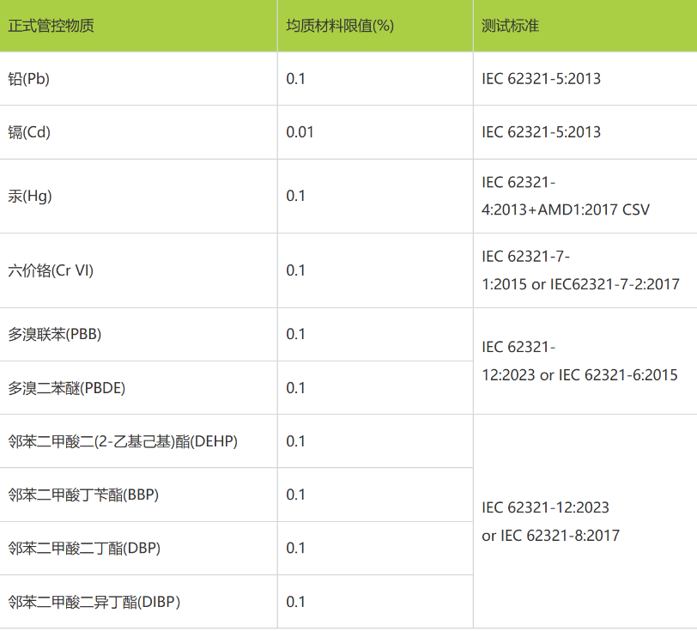Select the 邻苯二甲酸丁苄酯(BBP) entry
Image resolution: width=697 pixels, height=631 pixels.
(88, 494)
